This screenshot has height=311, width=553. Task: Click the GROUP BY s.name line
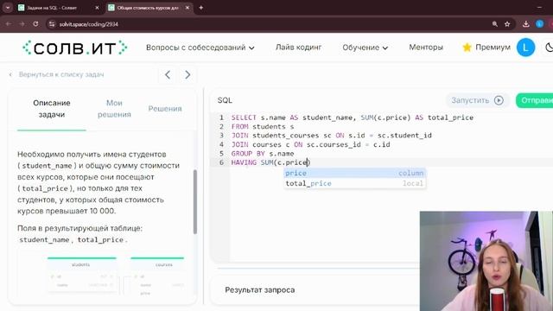click(263, 154)
